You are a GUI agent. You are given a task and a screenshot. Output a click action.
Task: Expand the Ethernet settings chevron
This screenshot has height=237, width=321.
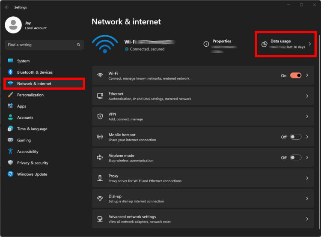click(x=307, y=96)
